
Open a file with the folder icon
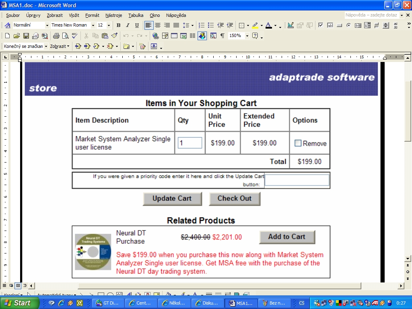[16, 36]
